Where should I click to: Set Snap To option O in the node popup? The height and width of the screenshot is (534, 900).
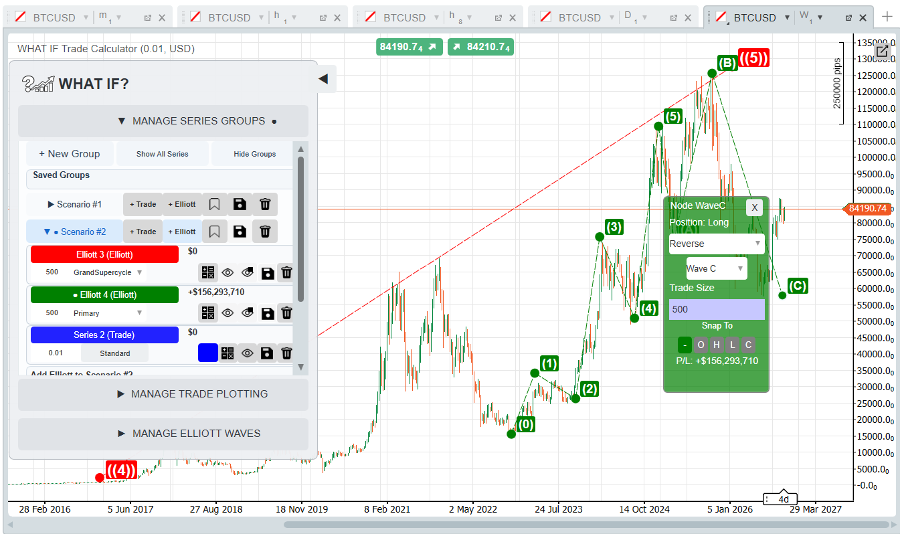(701, 345)
